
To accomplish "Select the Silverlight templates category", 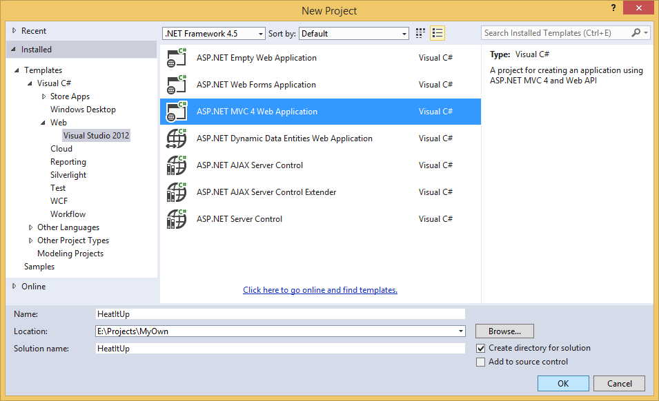I will click(68, 175).
